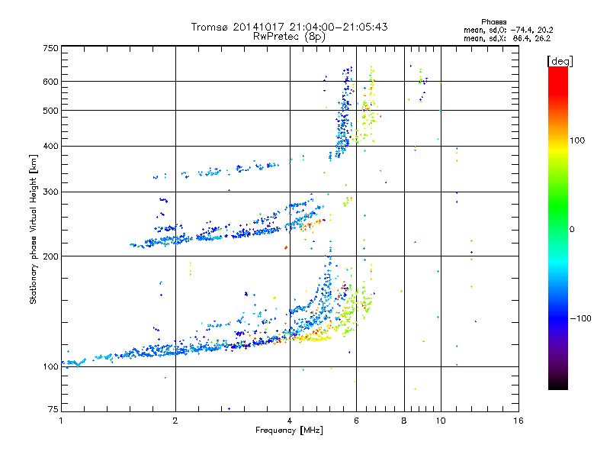610x458 pixels.
Task: Click the y-axis tick label '600'
Action: pyautogui.click(x=51, y=82)
